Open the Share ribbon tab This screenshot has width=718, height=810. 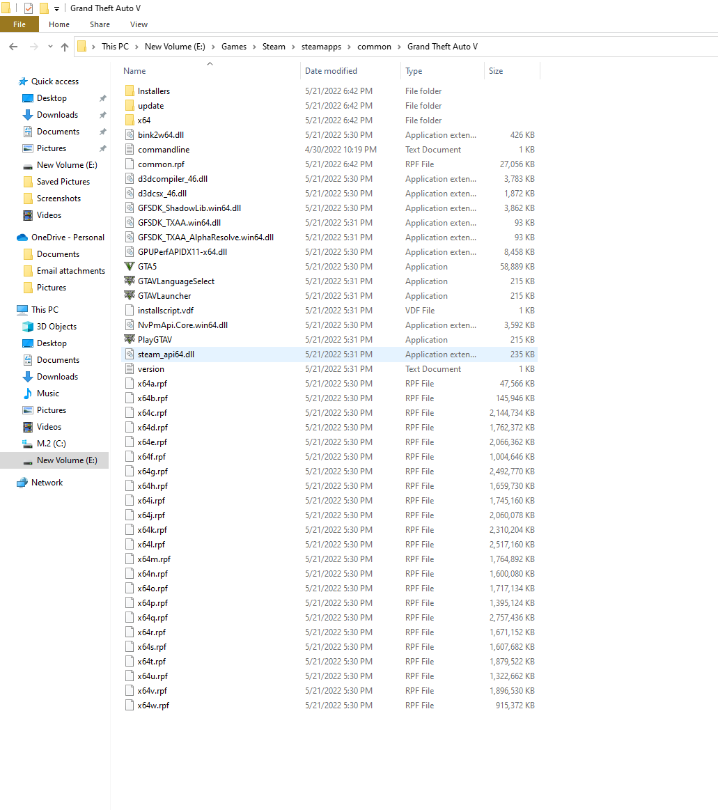pyautogui.click(x=100, y=24)
